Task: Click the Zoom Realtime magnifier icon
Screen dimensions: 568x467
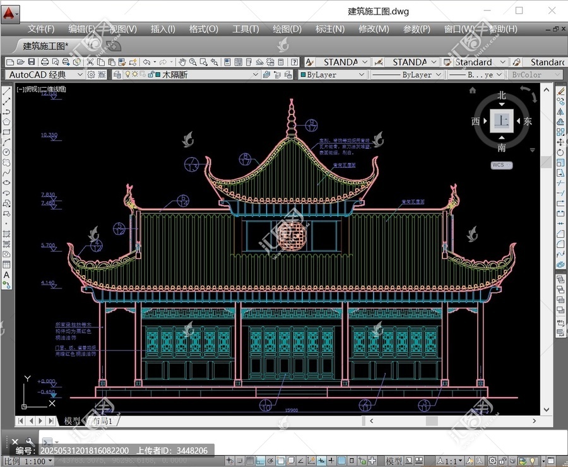Action: point(193,62)
